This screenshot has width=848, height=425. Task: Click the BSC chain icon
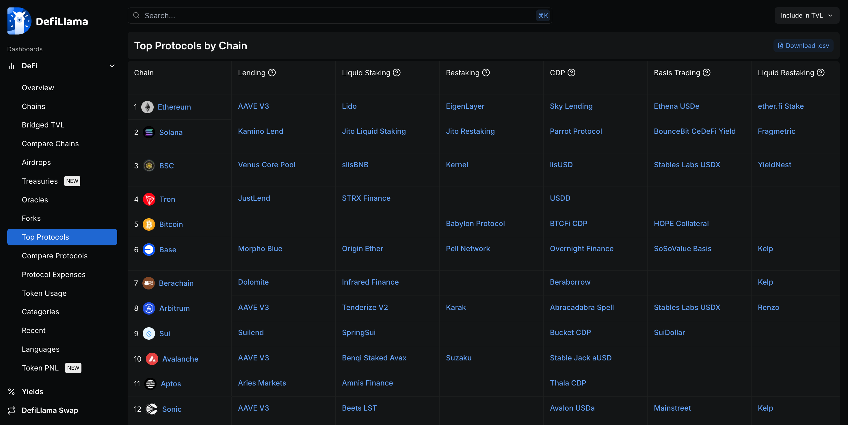coord(149,166)
